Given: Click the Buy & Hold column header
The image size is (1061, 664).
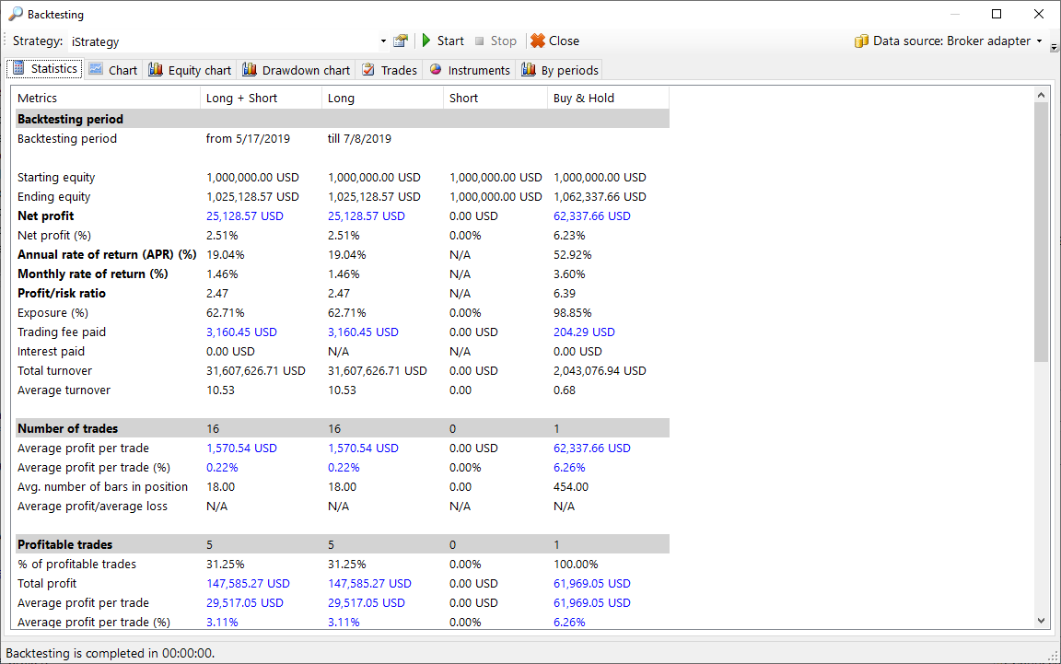Looking at the screenshot, I should [584, 98].
